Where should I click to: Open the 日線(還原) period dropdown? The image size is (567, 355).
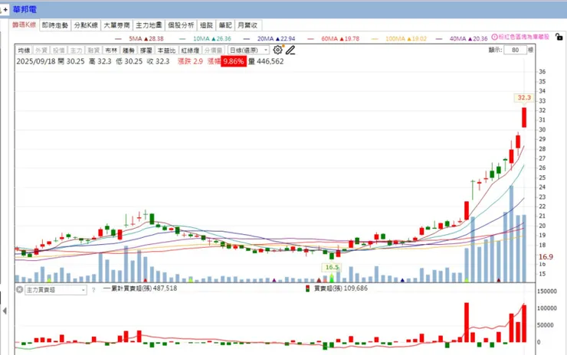[x=248, y=50]
